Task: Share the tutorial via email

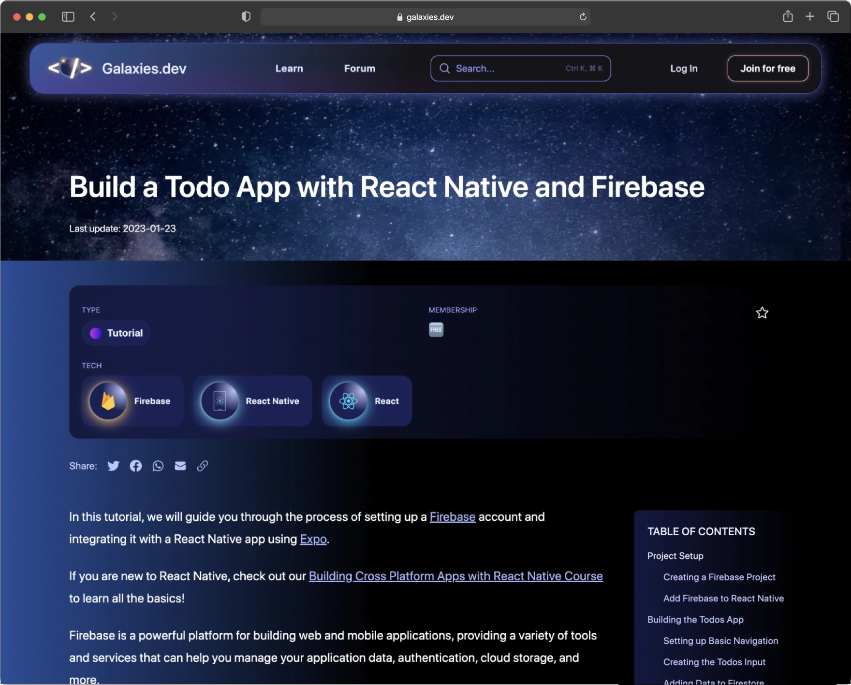Action: click(180, 466)
